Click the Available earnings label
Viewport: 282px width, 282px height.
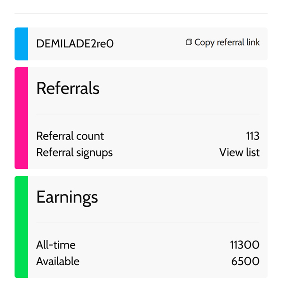click(58, 261)
